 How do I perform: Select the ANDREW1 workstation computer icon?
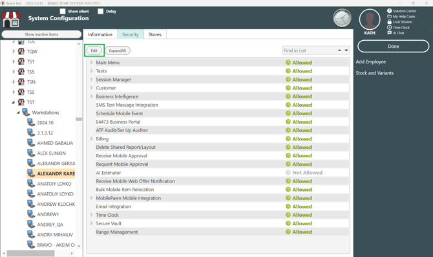point(31,214)
